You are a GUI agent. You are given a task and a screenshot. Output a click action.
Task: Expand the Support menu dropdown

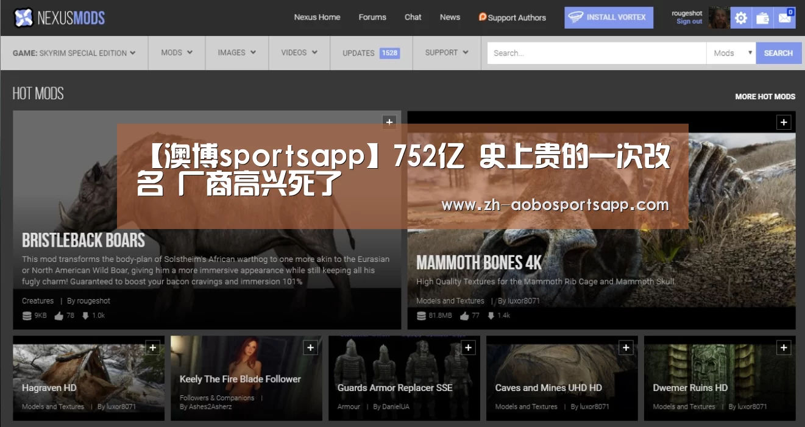[x=447, y=53]
